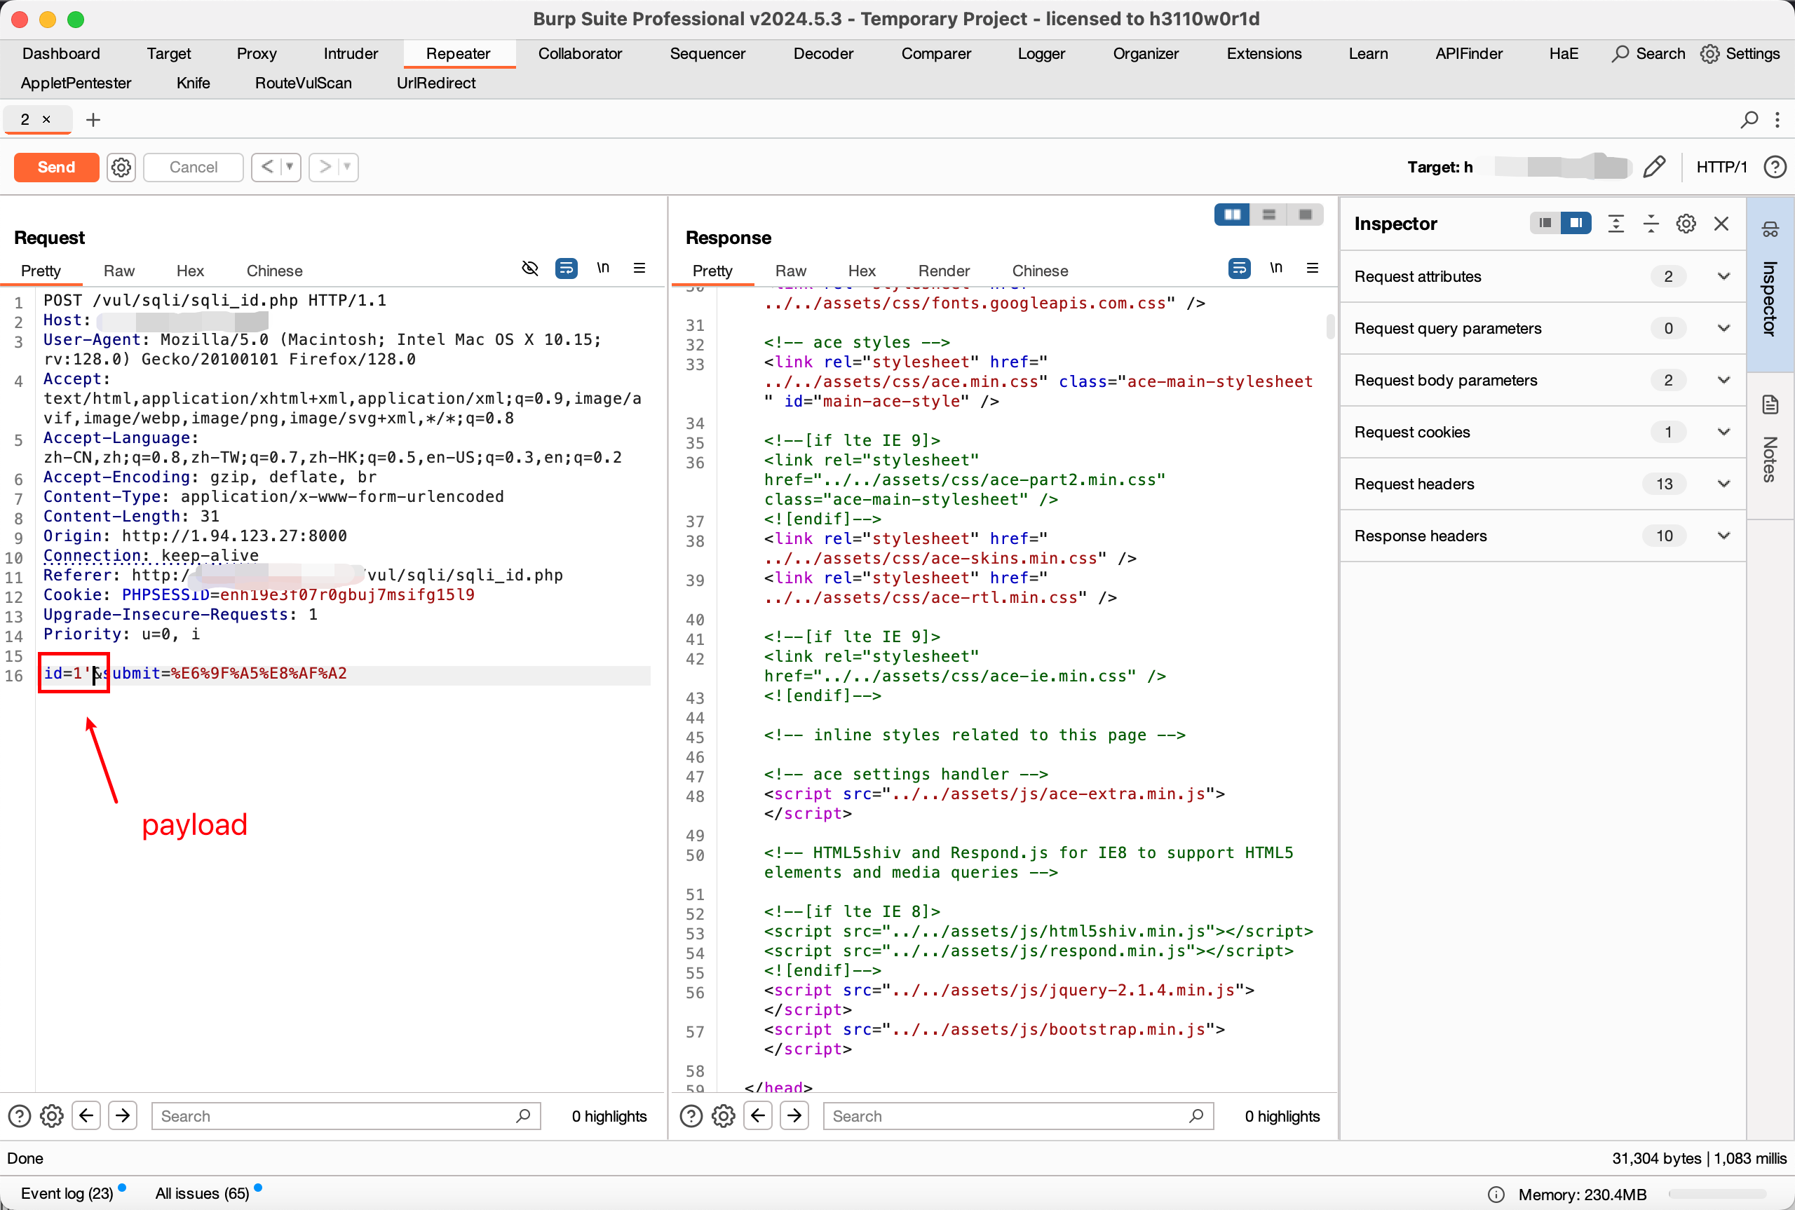Switch to the Intruder tab
Image resolution: width=1795 pixels, height=1210 pixels.
pos(351,53)
